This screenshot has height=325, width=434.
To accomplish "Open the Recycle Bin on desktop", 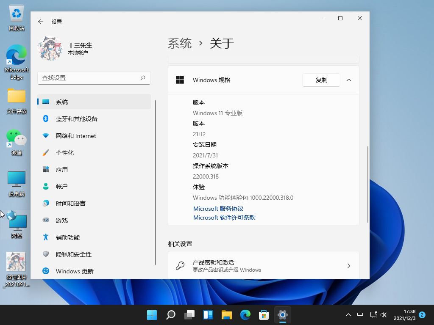I will (x=17, y=18).
